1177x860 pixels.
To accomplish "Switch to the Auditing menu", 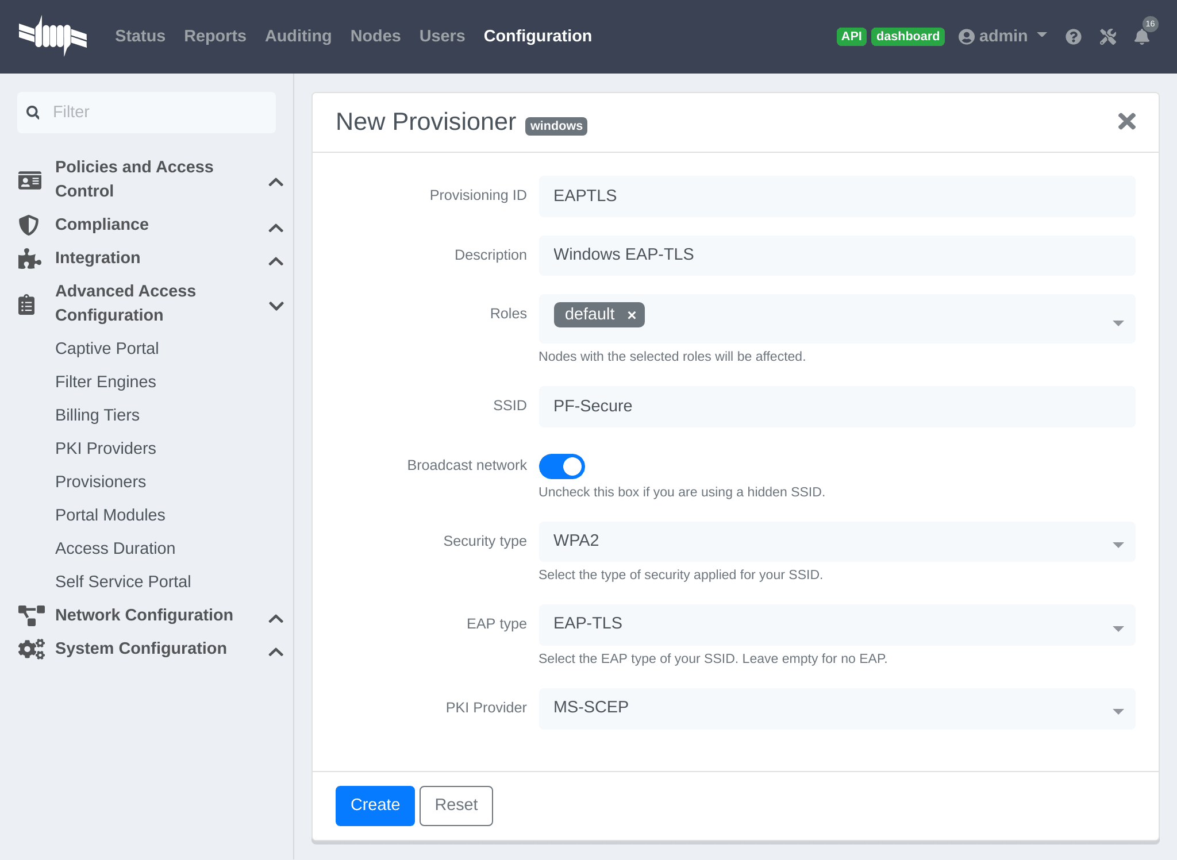I will point(298,36).
